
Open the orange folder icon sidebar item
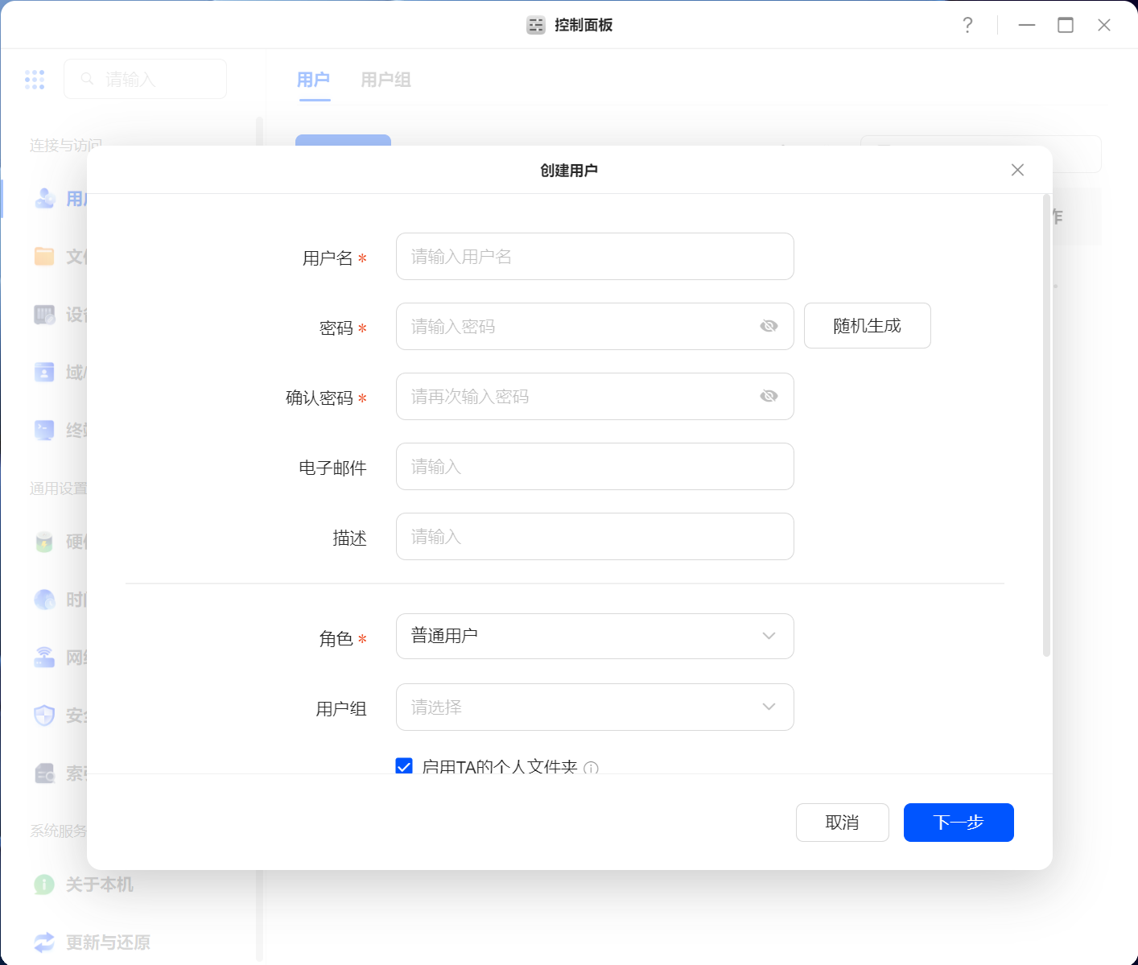44,256
